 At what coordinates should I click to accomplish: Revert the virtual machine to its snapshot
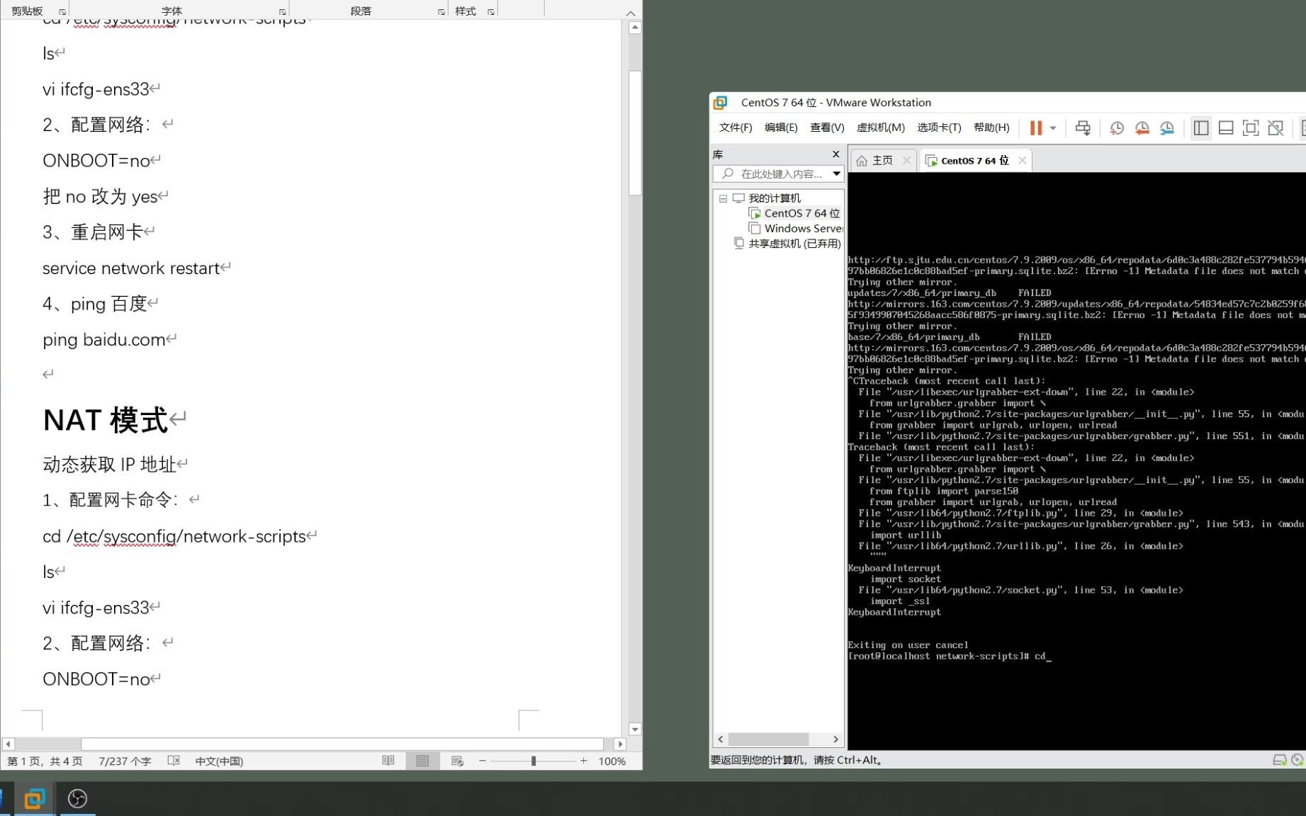pyautogui.click(x=1142, y=127)
